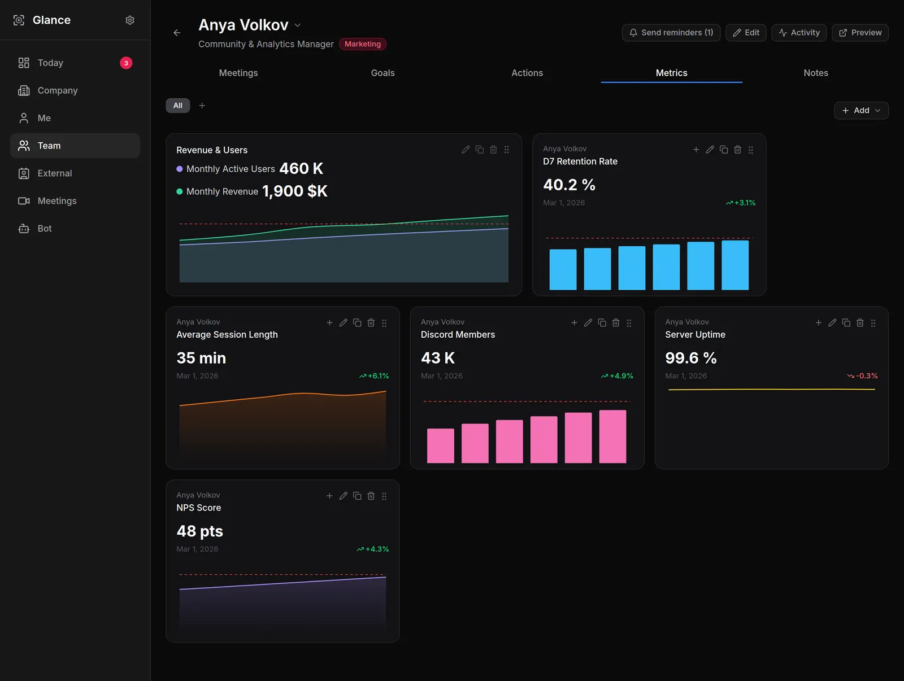Open the settings gear next to Glance
904x681 pixels.
pos(130,20)
